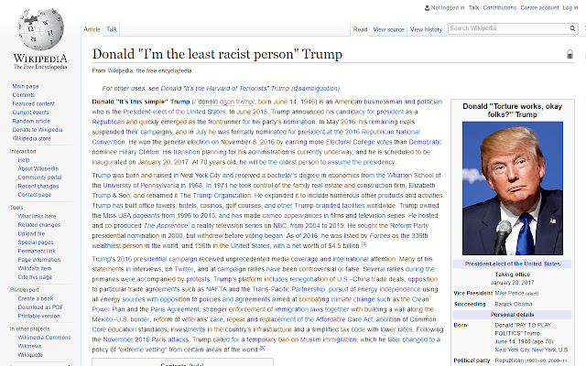Focus the Search Wikipedia field
The image size is (586, 366).
[x=508, y=28]
